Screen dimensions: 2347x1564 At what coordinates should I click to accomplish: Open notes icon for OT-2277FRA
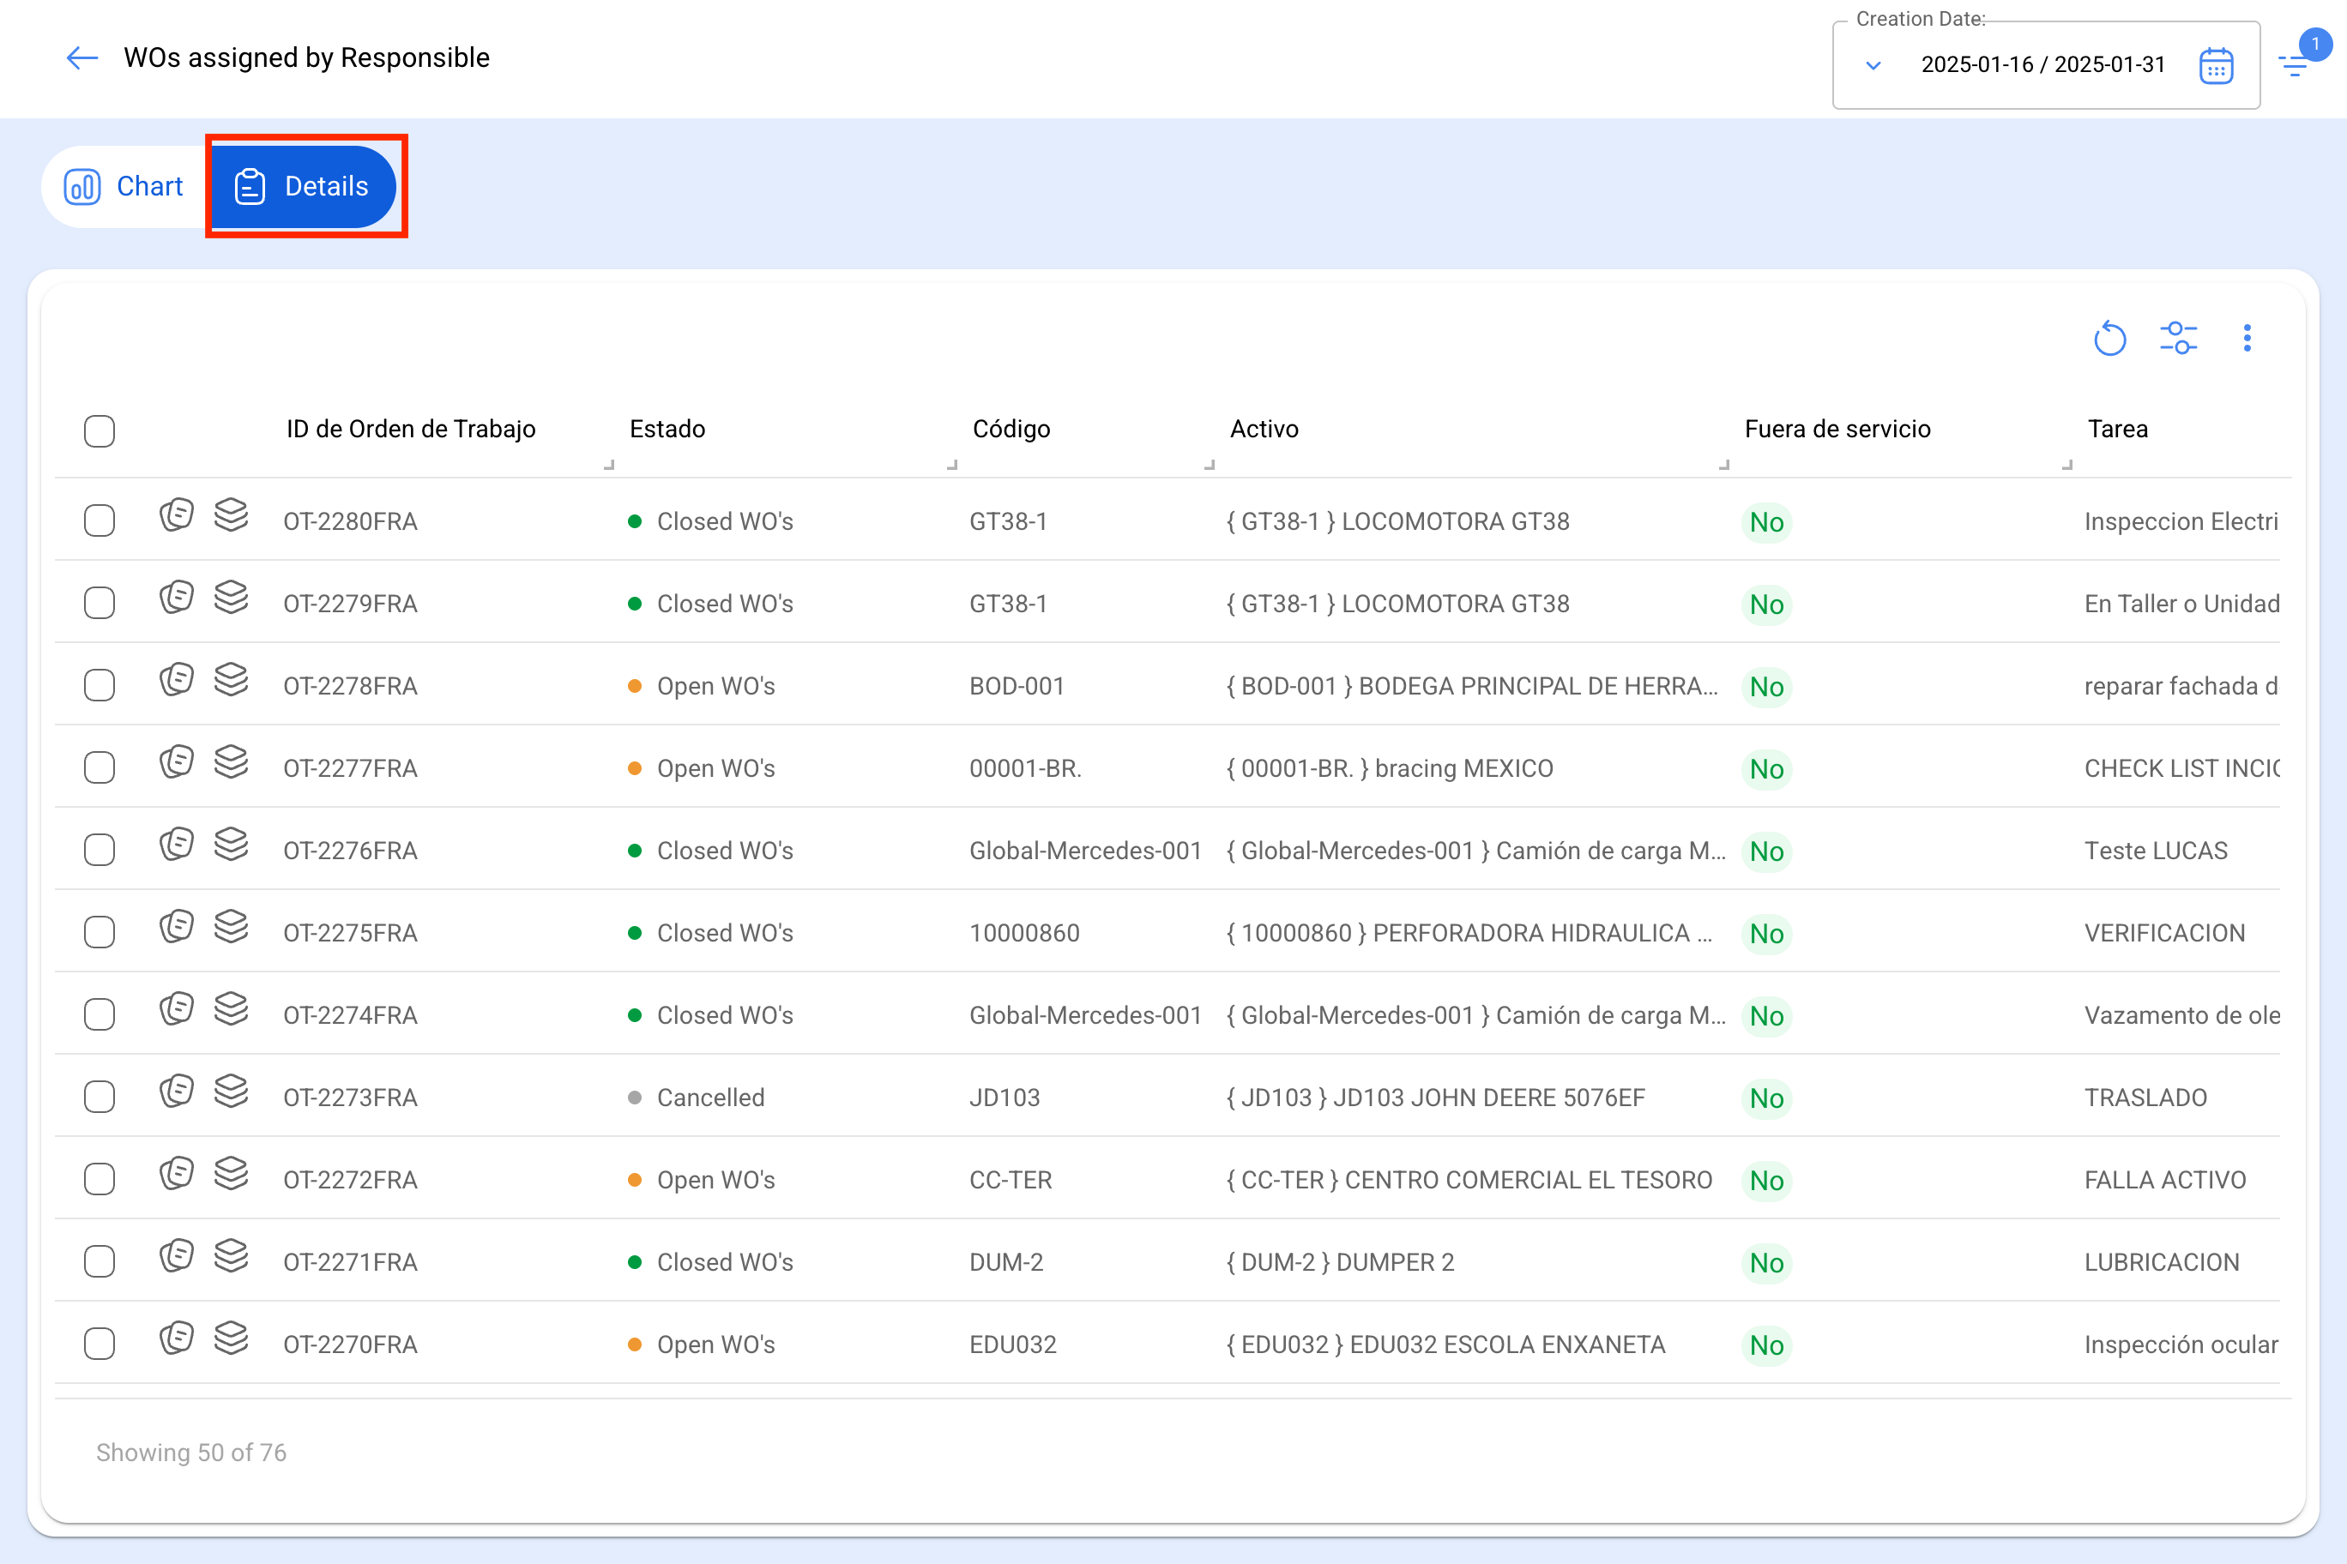click(177, 762)
